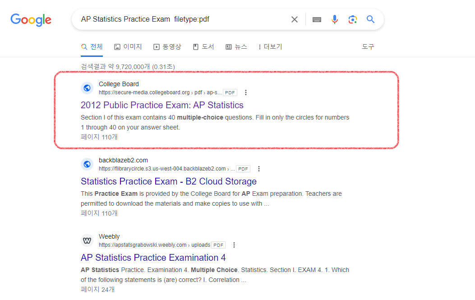Open the 도서 tab
This screenshot has height=300, width=475.
coord(203,46)
